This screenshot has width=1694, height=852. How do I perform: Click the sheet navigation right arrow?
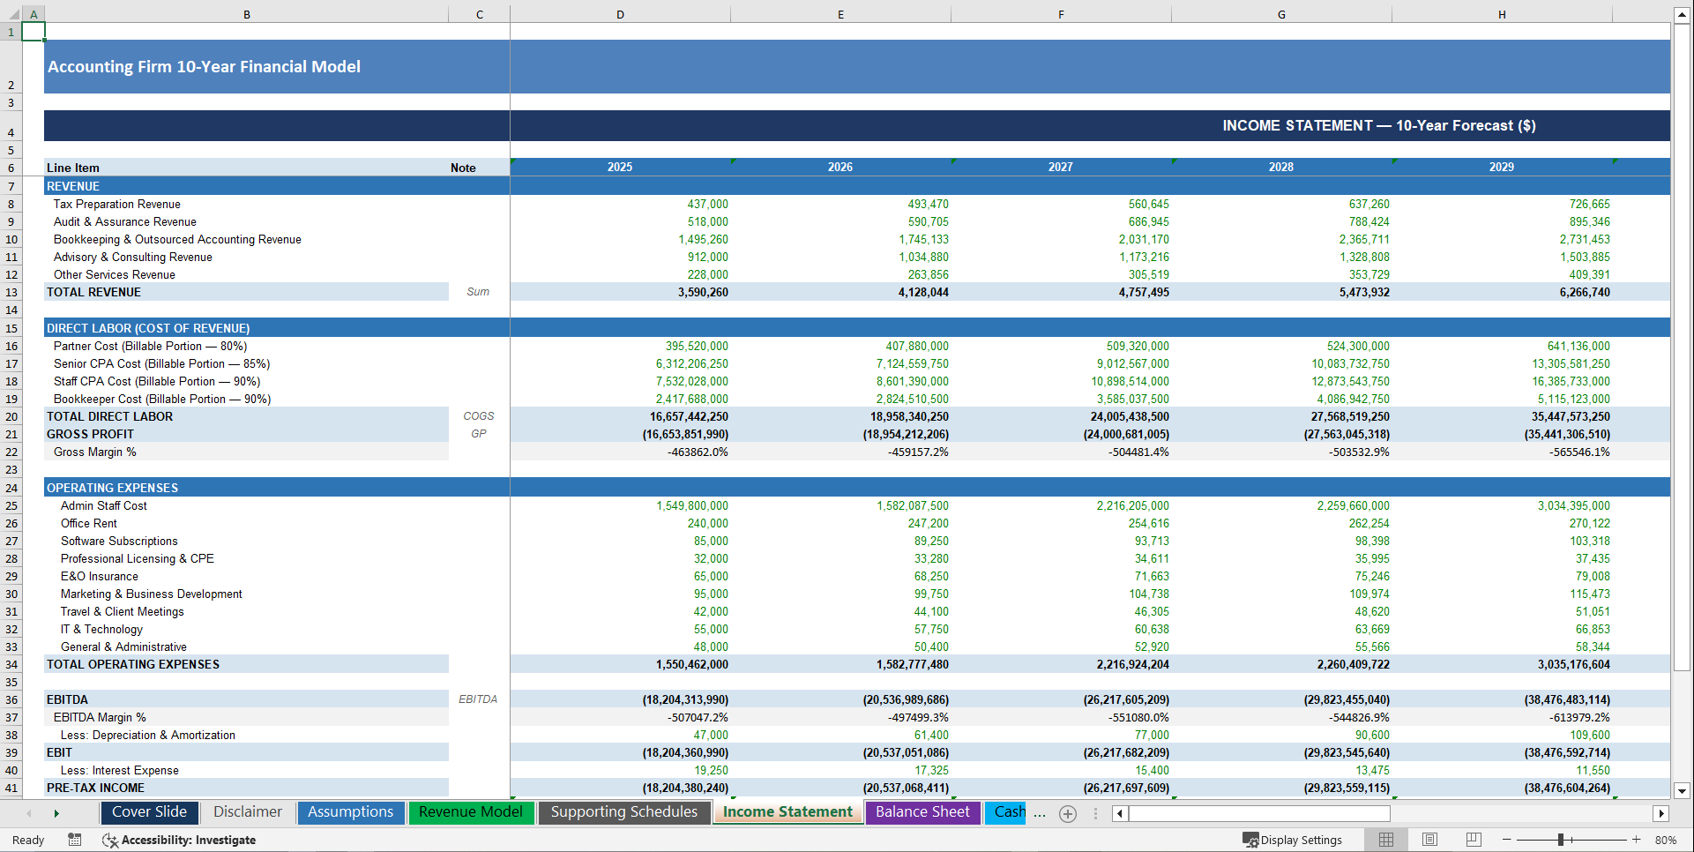coord(56,812)
